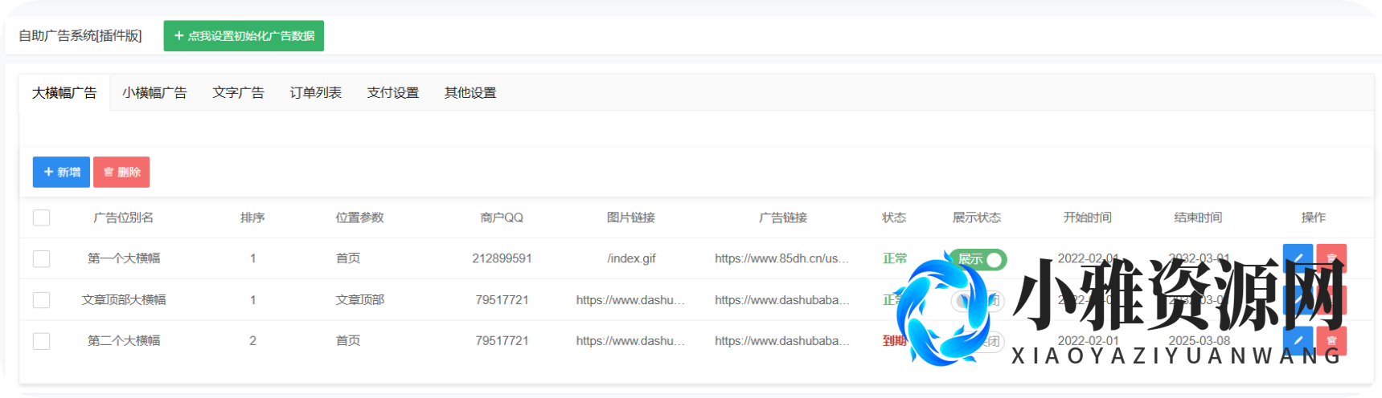The height and width of the screenshot is (398, 1382).
Task: Edit the 第二个大横幅 row with pencil icon
Action: point(1298,340)
